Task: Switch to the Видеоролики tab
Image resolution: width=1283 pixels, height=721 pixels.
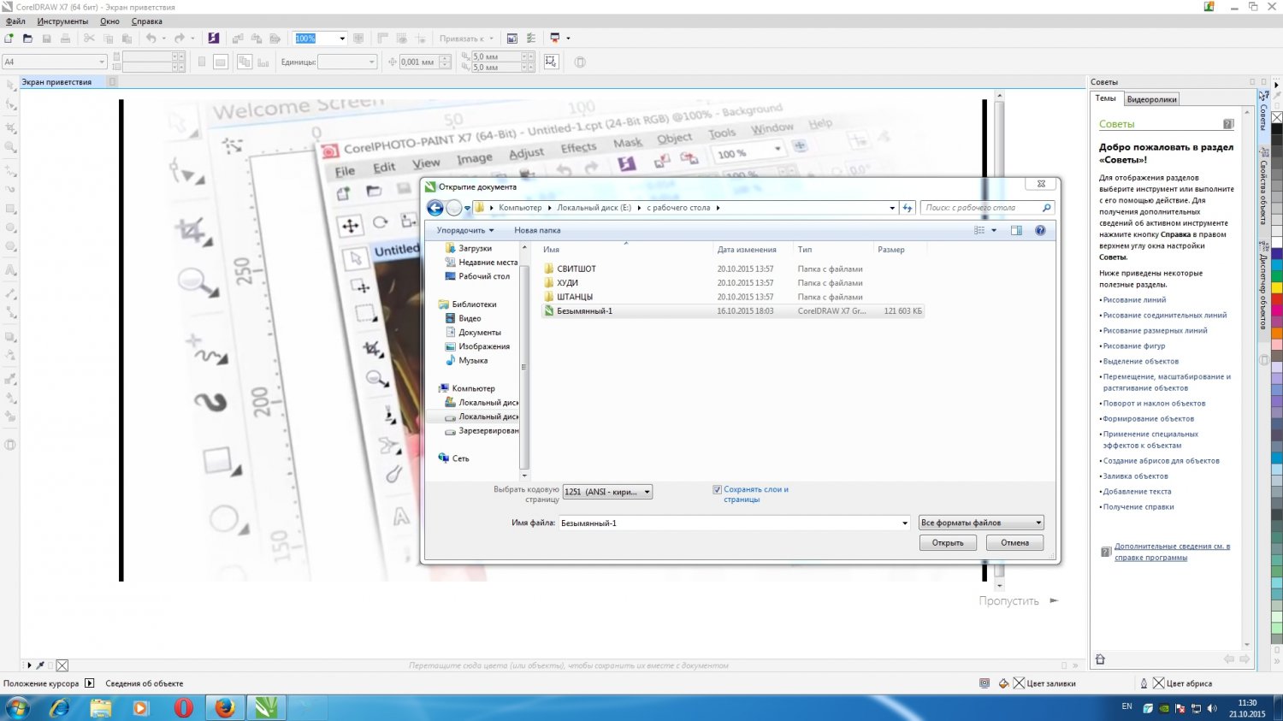Action: [1151, 99]
